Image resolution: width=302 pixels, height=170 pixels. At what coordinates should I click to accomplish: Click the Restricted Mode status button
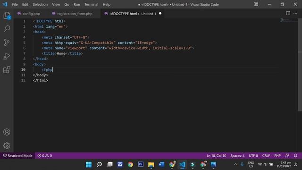pyautogui.click(x=17, y=155)
